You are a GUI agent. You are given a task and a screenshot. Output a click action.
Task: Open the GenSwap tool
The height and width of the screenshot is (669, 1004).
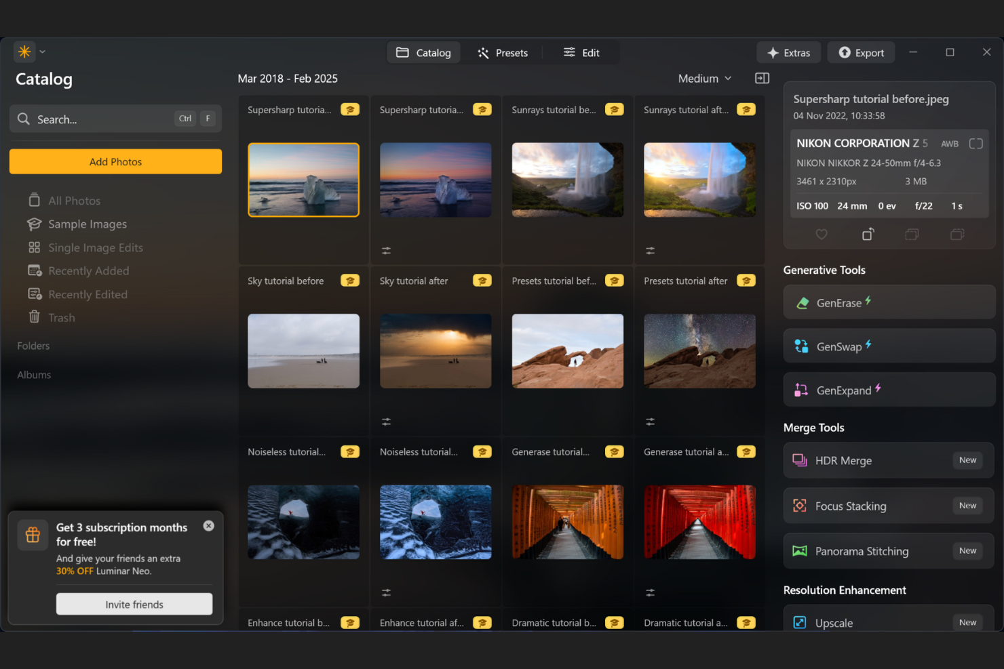(889, 346)
